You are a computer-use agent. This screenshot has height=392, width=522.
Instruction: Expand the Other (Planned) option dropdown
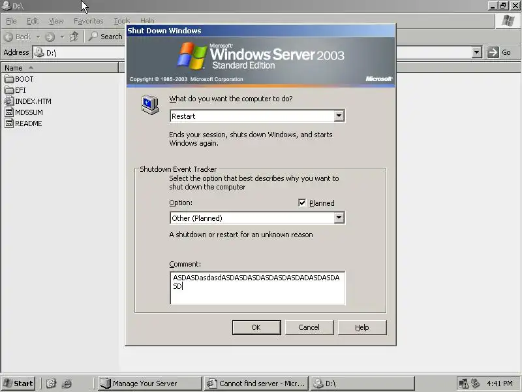[x=339, y=218]
